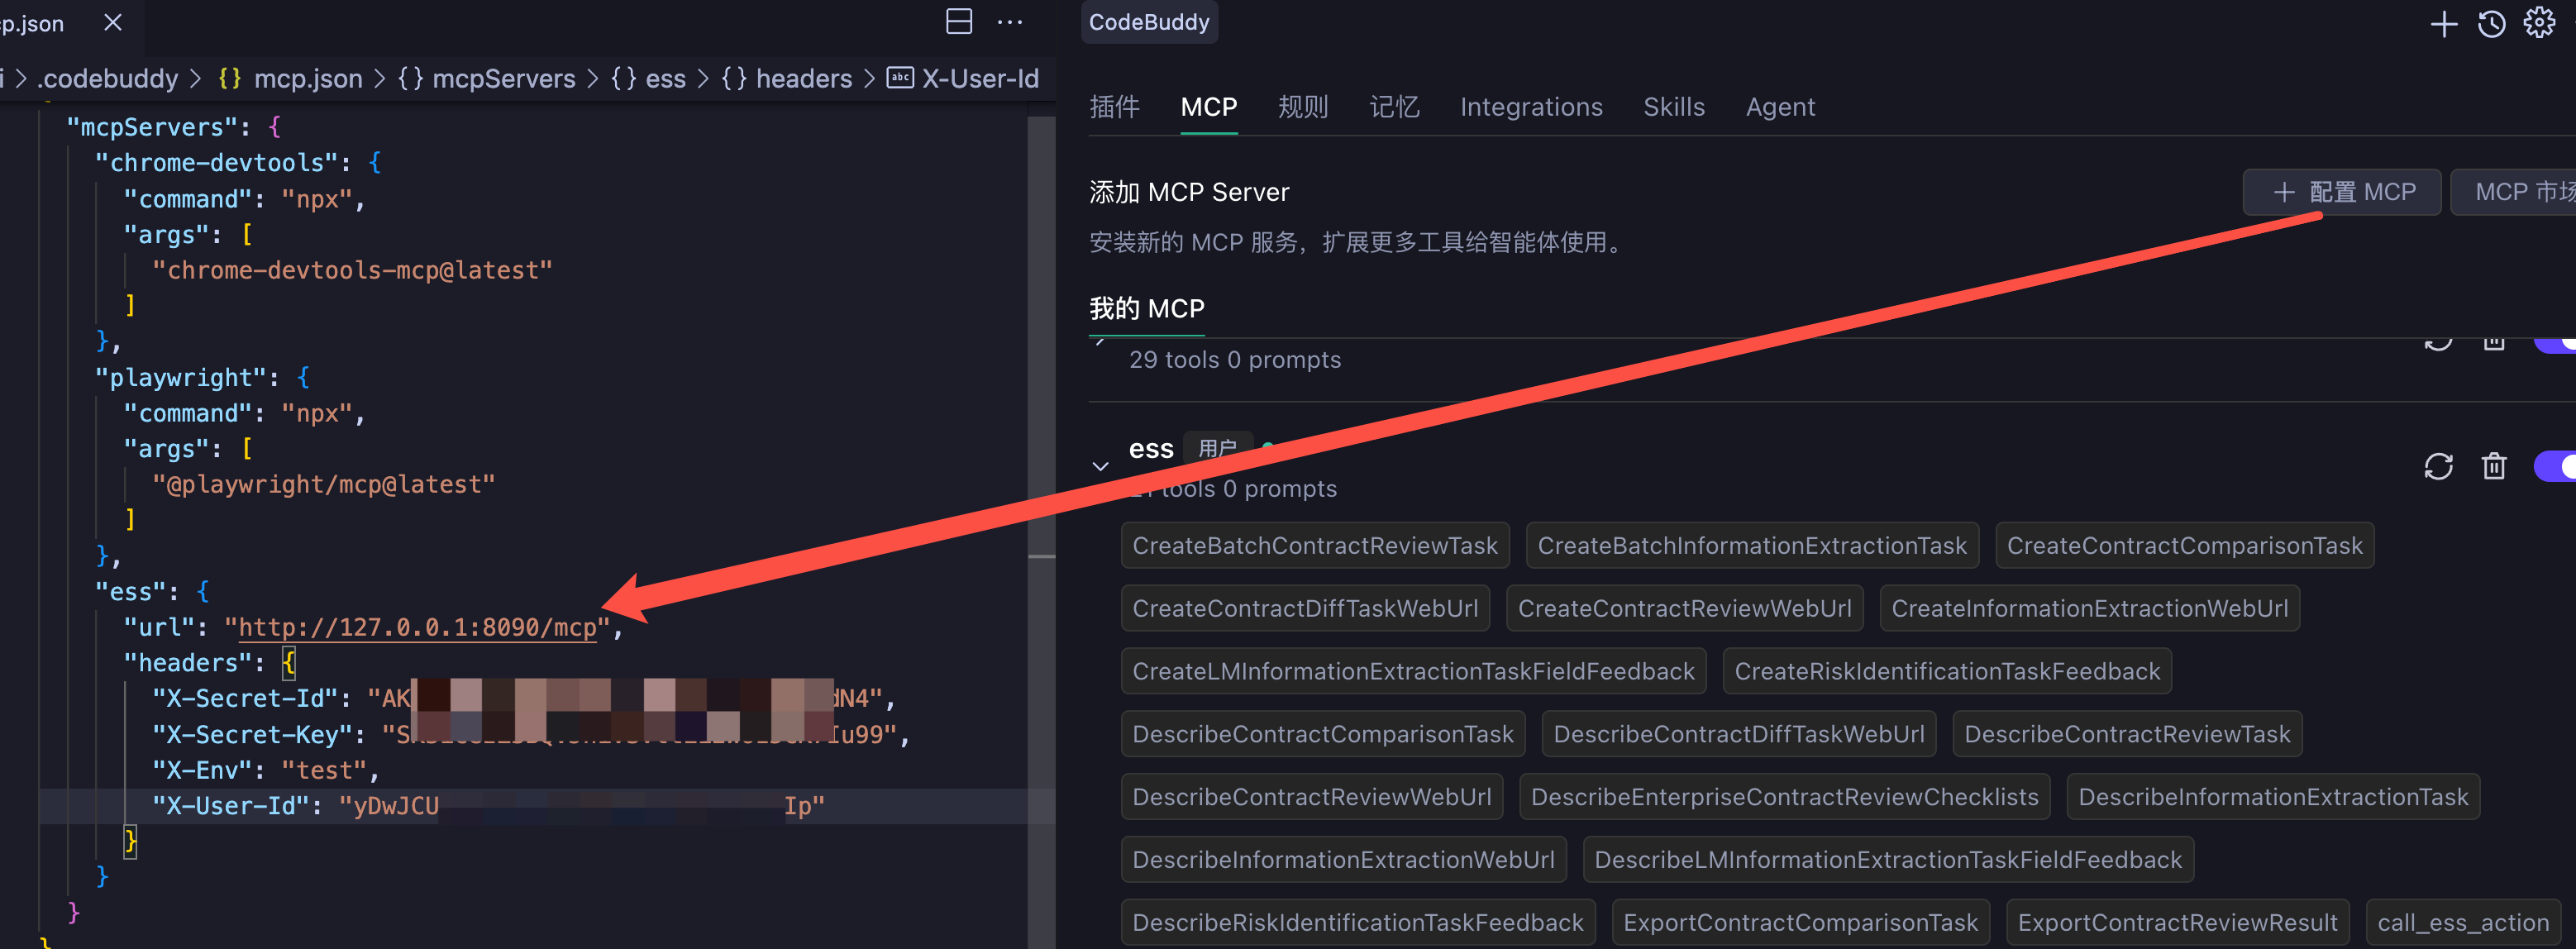
Task: Collapse the ess server tool list
Action: tap(1100, 466)
